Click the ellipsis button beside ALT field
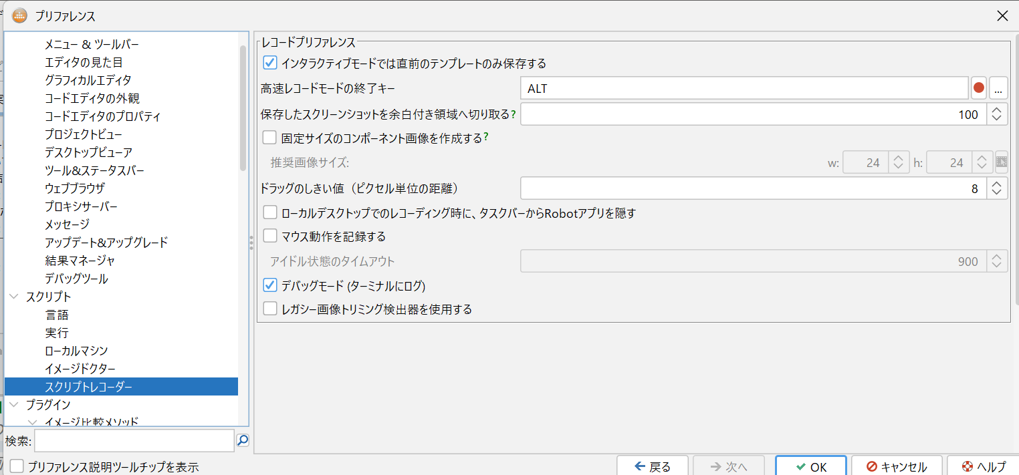The width and height of the screenshot is (1019, 475). pyautogui.click(x=998, y=88)
